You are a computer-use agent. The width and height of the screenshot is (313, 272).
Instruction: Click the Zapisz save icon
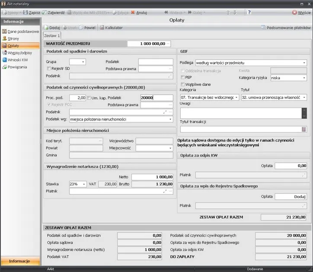26,13
